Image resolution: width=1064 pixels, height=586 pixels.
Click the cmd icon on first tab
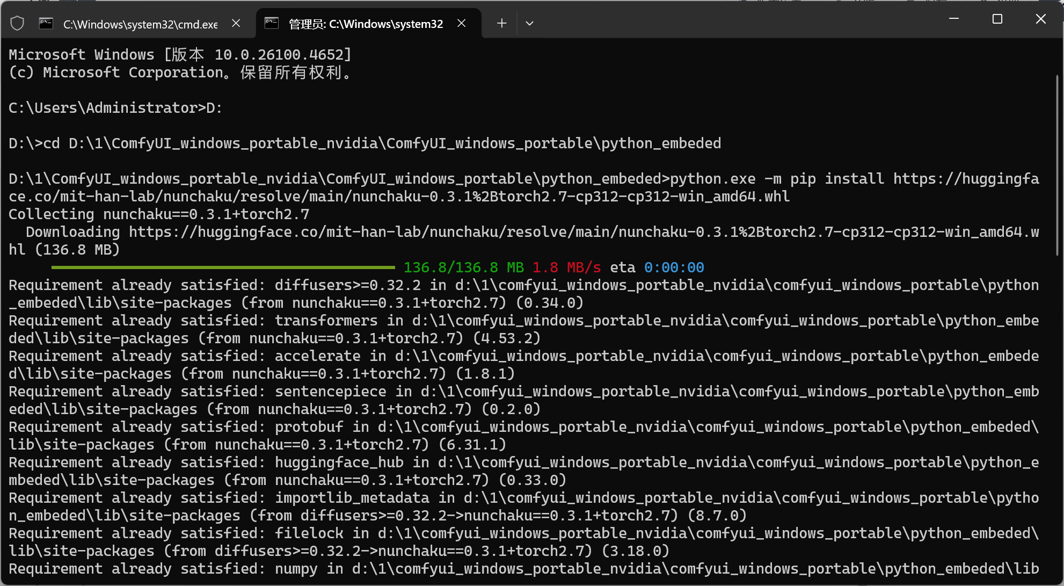point(46,24)
